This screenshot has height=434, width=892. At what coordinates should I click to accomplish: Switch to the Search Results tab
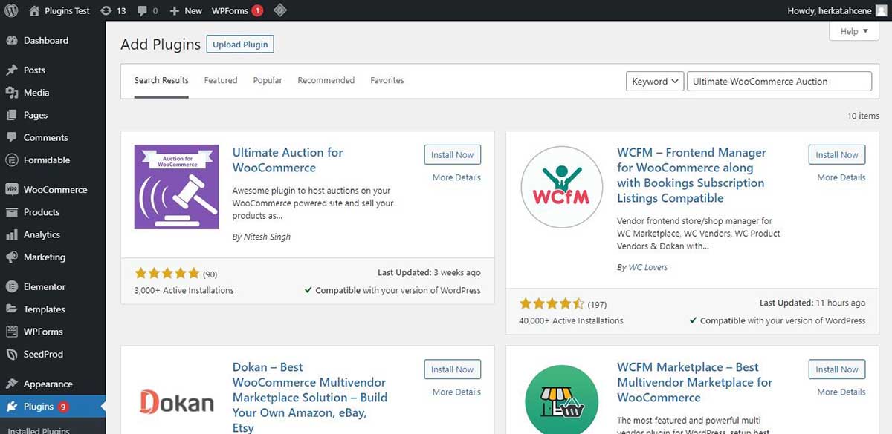click(161, 80)
